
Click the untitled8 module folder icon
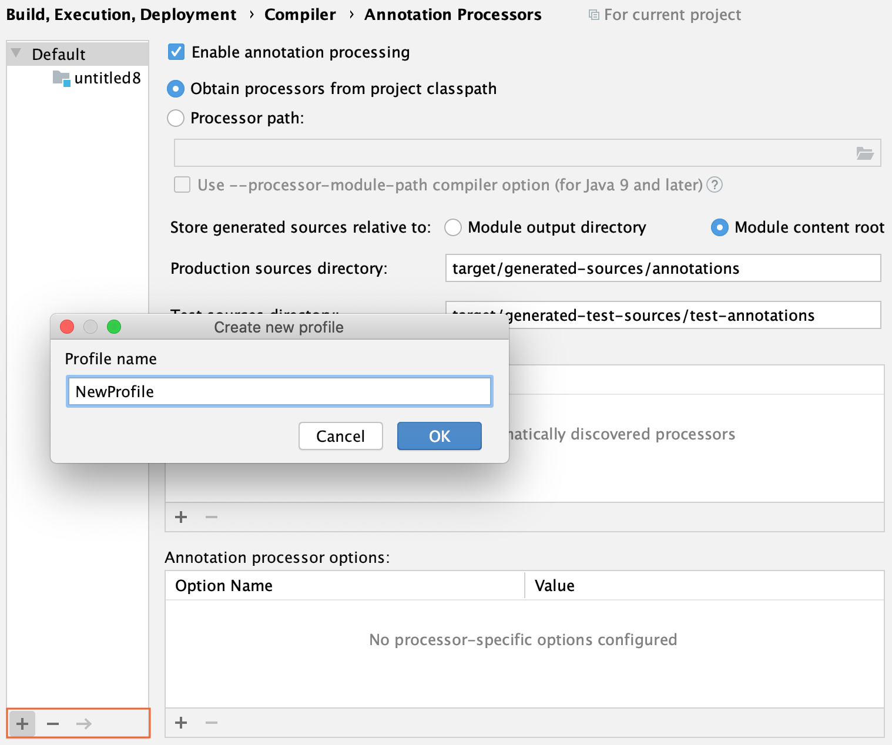pos(61,78)
